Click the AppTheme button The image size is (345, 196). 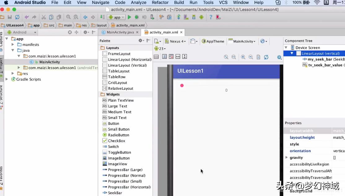coord(213,41)
